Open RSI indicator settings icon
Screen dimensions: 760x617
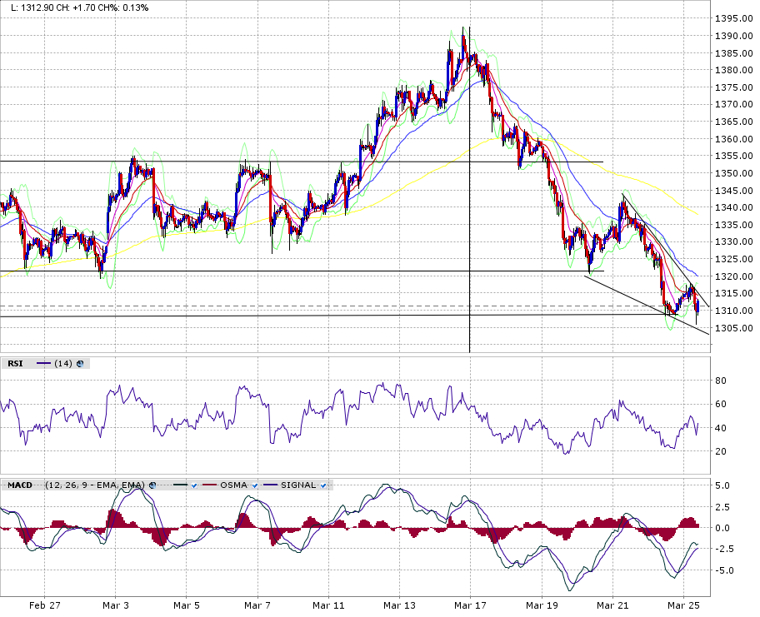pos(80,364)
